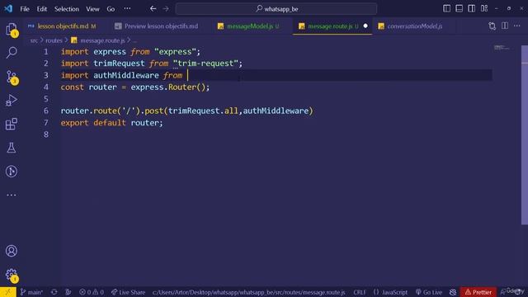
Task: Click line number 8 gutter
Action: 46,134
